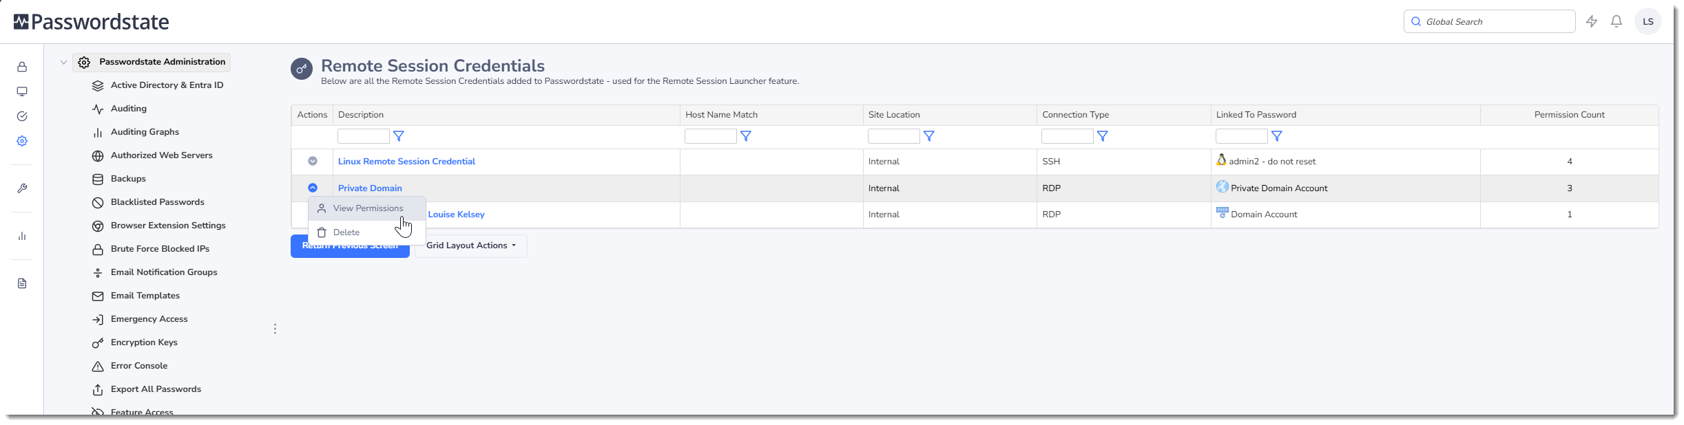This screenshot has height=425, width=1684.
Task: Open the wrench icon in left rail
Action: [22, 188]
